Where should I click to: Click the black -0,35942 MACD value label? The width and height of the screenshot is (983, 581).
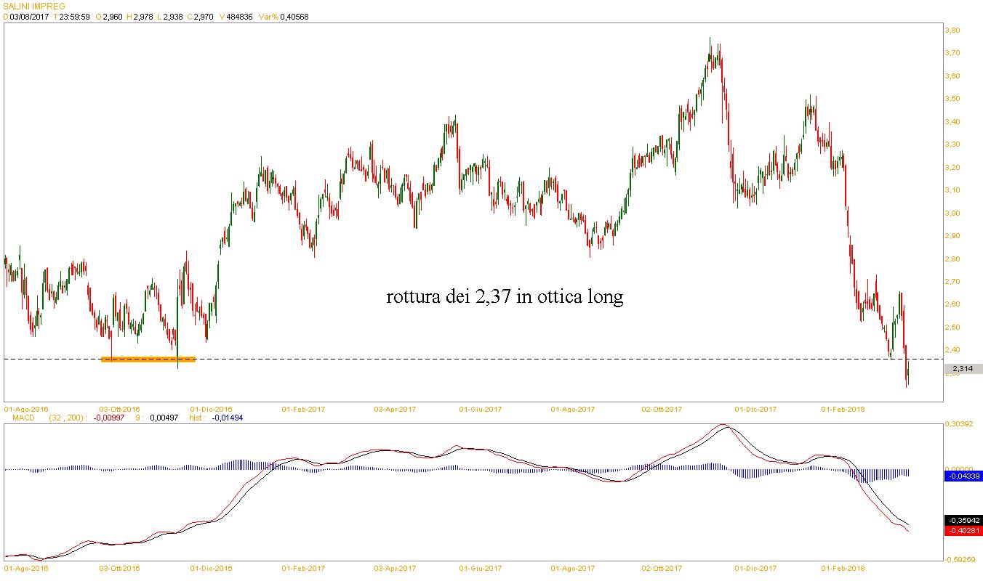point(963,521)
